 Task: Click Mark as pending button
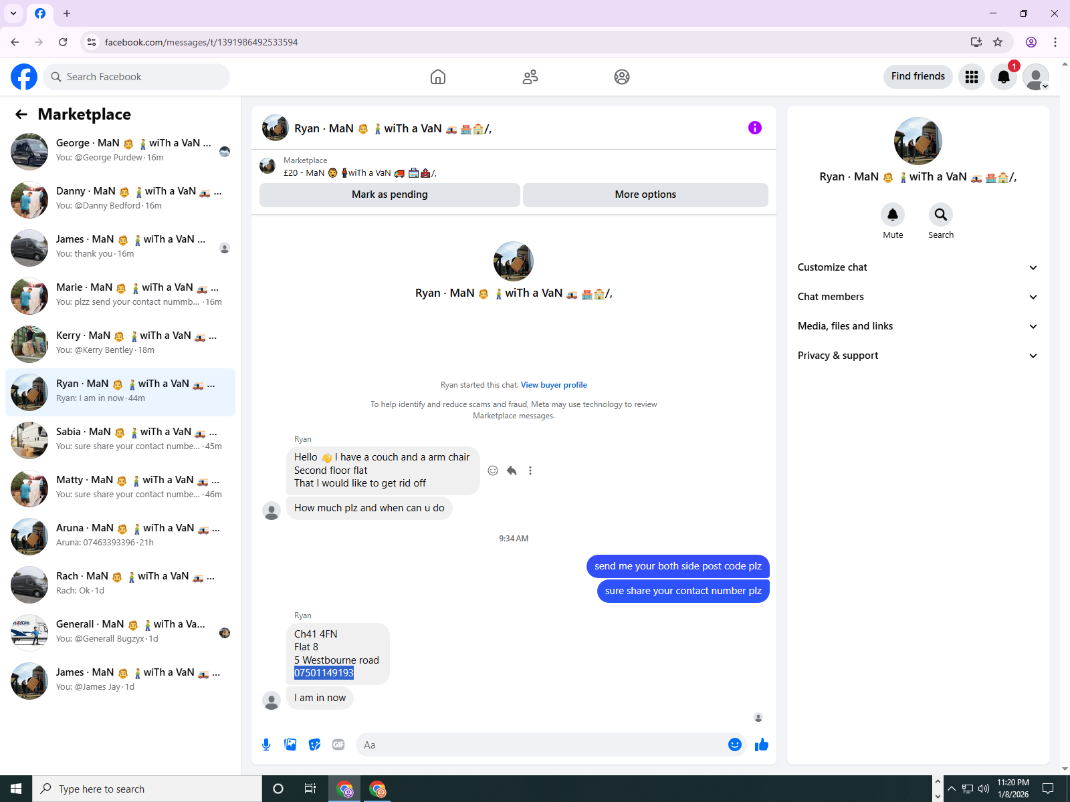(390, 194)
